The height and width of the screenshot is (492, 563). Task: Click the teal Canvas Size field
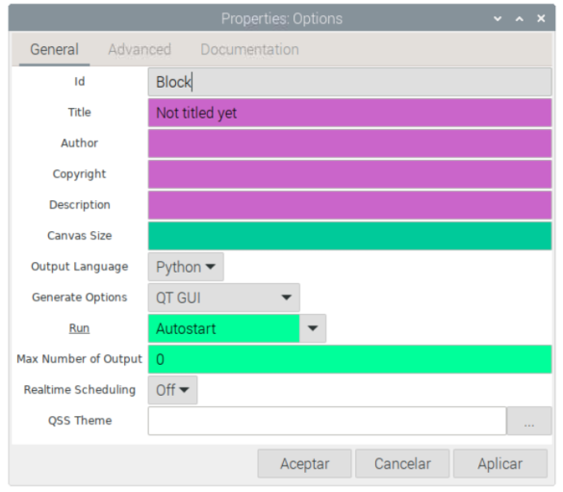tap(349, 236)
